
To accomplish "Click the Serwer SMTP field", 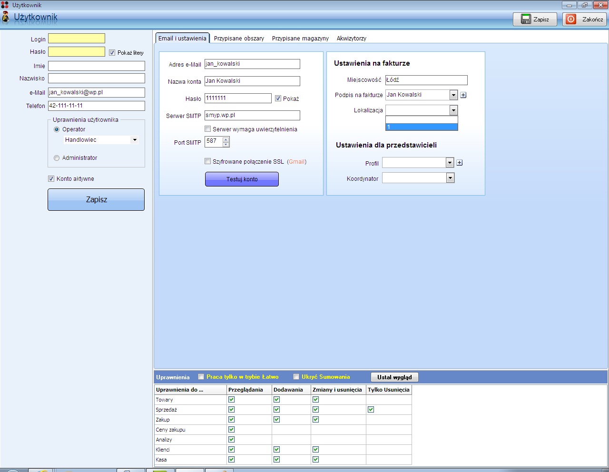I will pyautogui.click(x=252, y=116).
